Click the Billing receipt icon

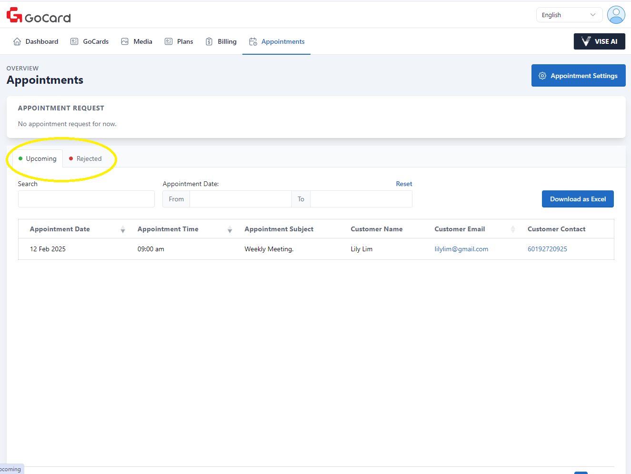point(209,41)
